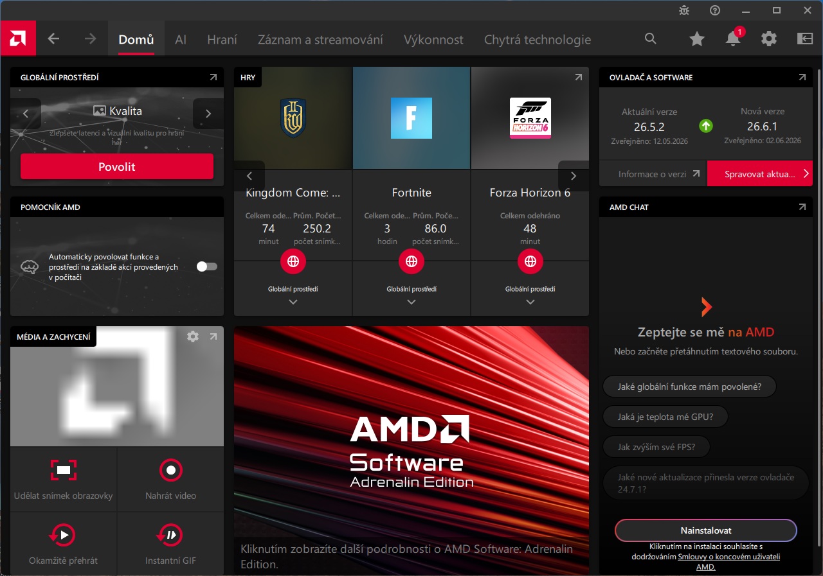The image size is (823, 576).
Task: Click Nahrát video record icon
Action: (x=171, y=470)
